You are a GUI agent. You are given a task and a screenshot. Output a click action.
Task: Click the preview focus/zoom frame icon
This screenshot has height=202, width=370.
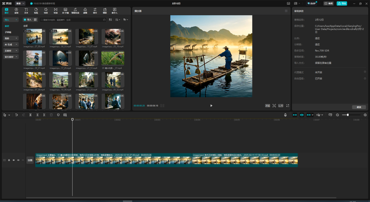(274, 105)
